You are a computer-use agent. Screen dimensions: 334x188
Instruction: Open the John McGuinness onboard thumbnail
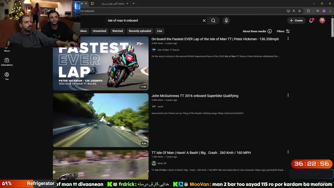click(101, 120)
